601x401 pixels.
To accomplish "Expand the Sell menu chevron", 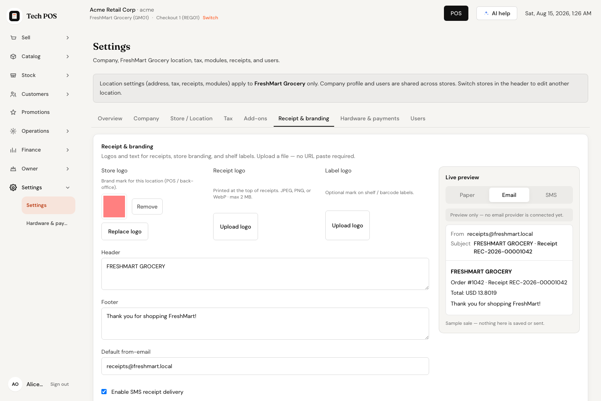I will [68, 38].
